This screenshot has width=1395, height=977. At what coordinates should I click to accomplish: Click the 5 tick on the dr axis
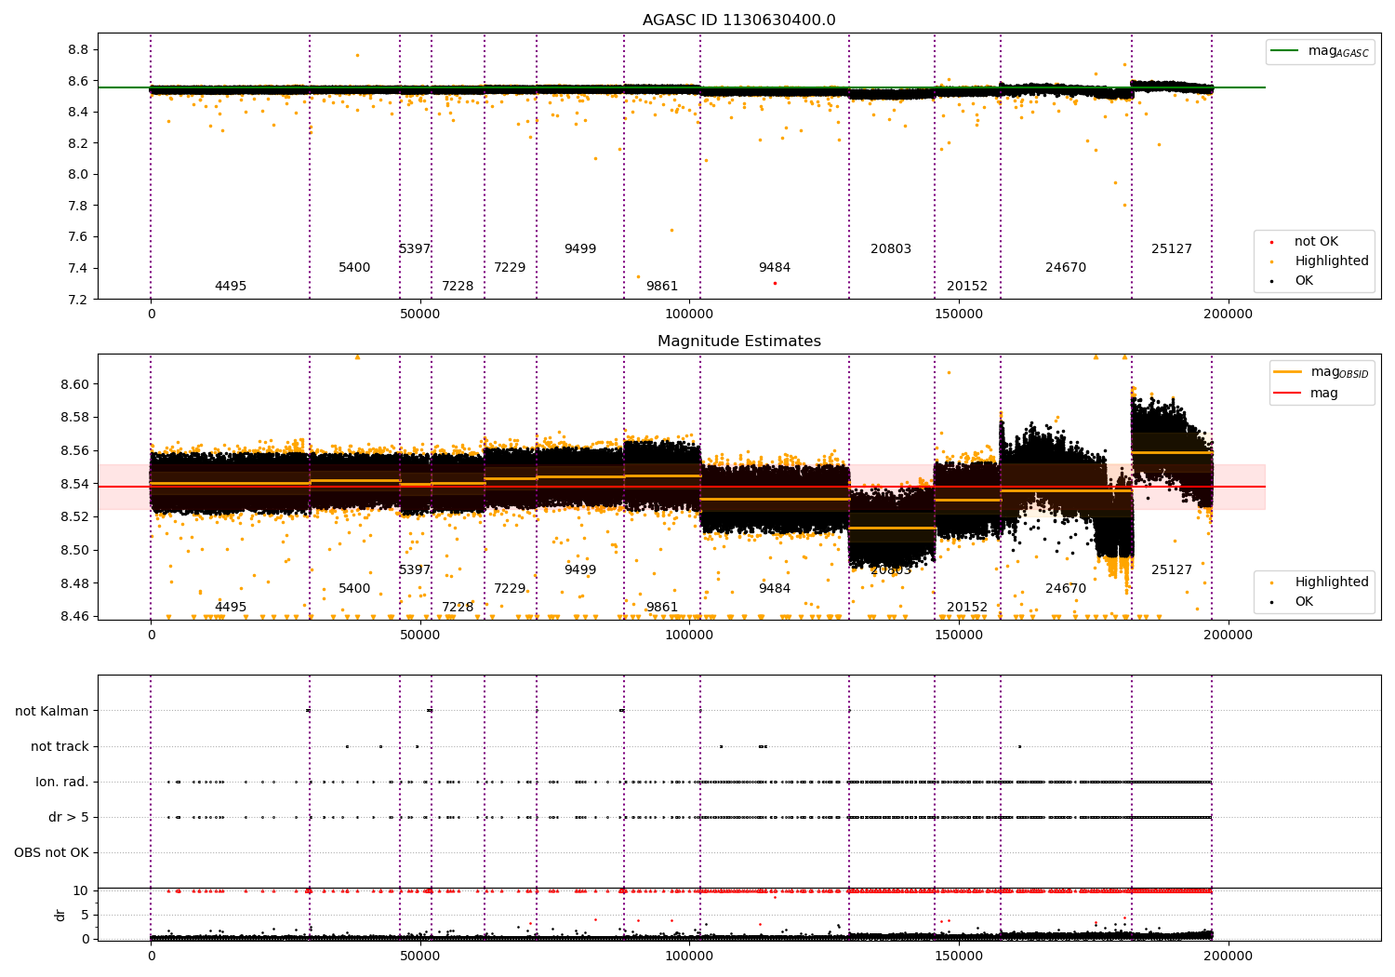pyautogui.click(x=86, y=916)
